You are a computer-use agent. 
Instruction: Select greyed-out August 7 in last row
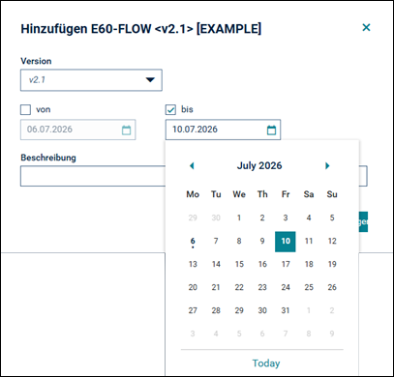pos(286,333)
